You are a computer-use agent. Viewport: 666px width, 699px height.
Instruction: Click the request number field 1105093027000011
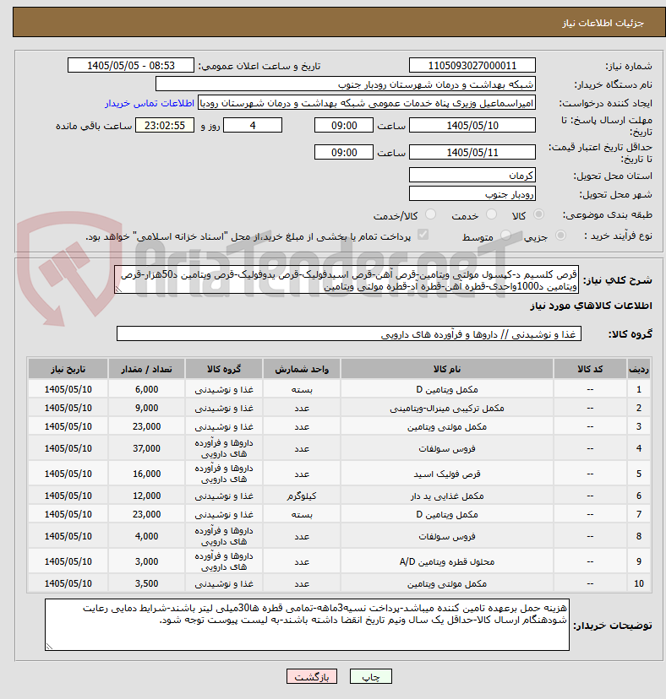pyautogui.click(x=472, y=66)
